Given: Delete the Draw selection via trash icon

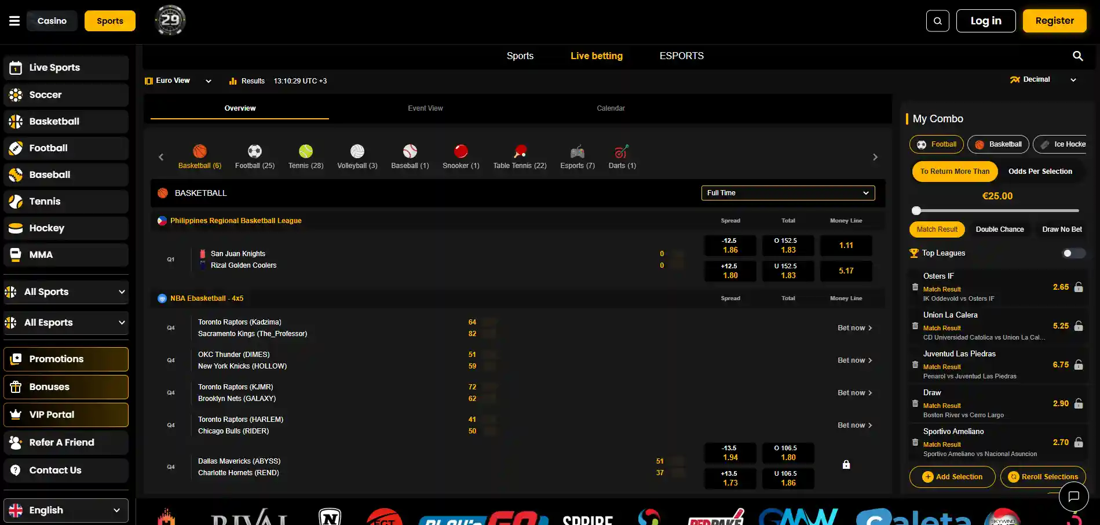Looking at the screenshot, I should click(915, 403).
